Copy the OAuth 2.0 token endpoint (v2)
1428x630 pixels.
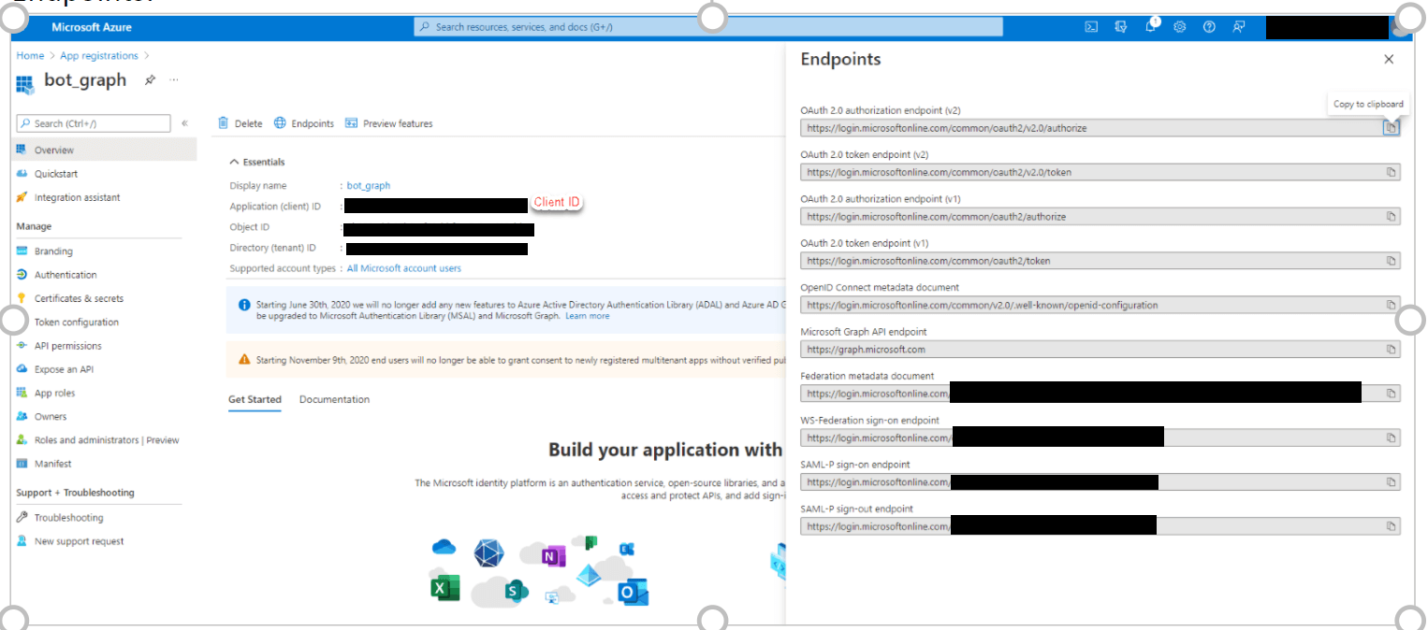1389,172
